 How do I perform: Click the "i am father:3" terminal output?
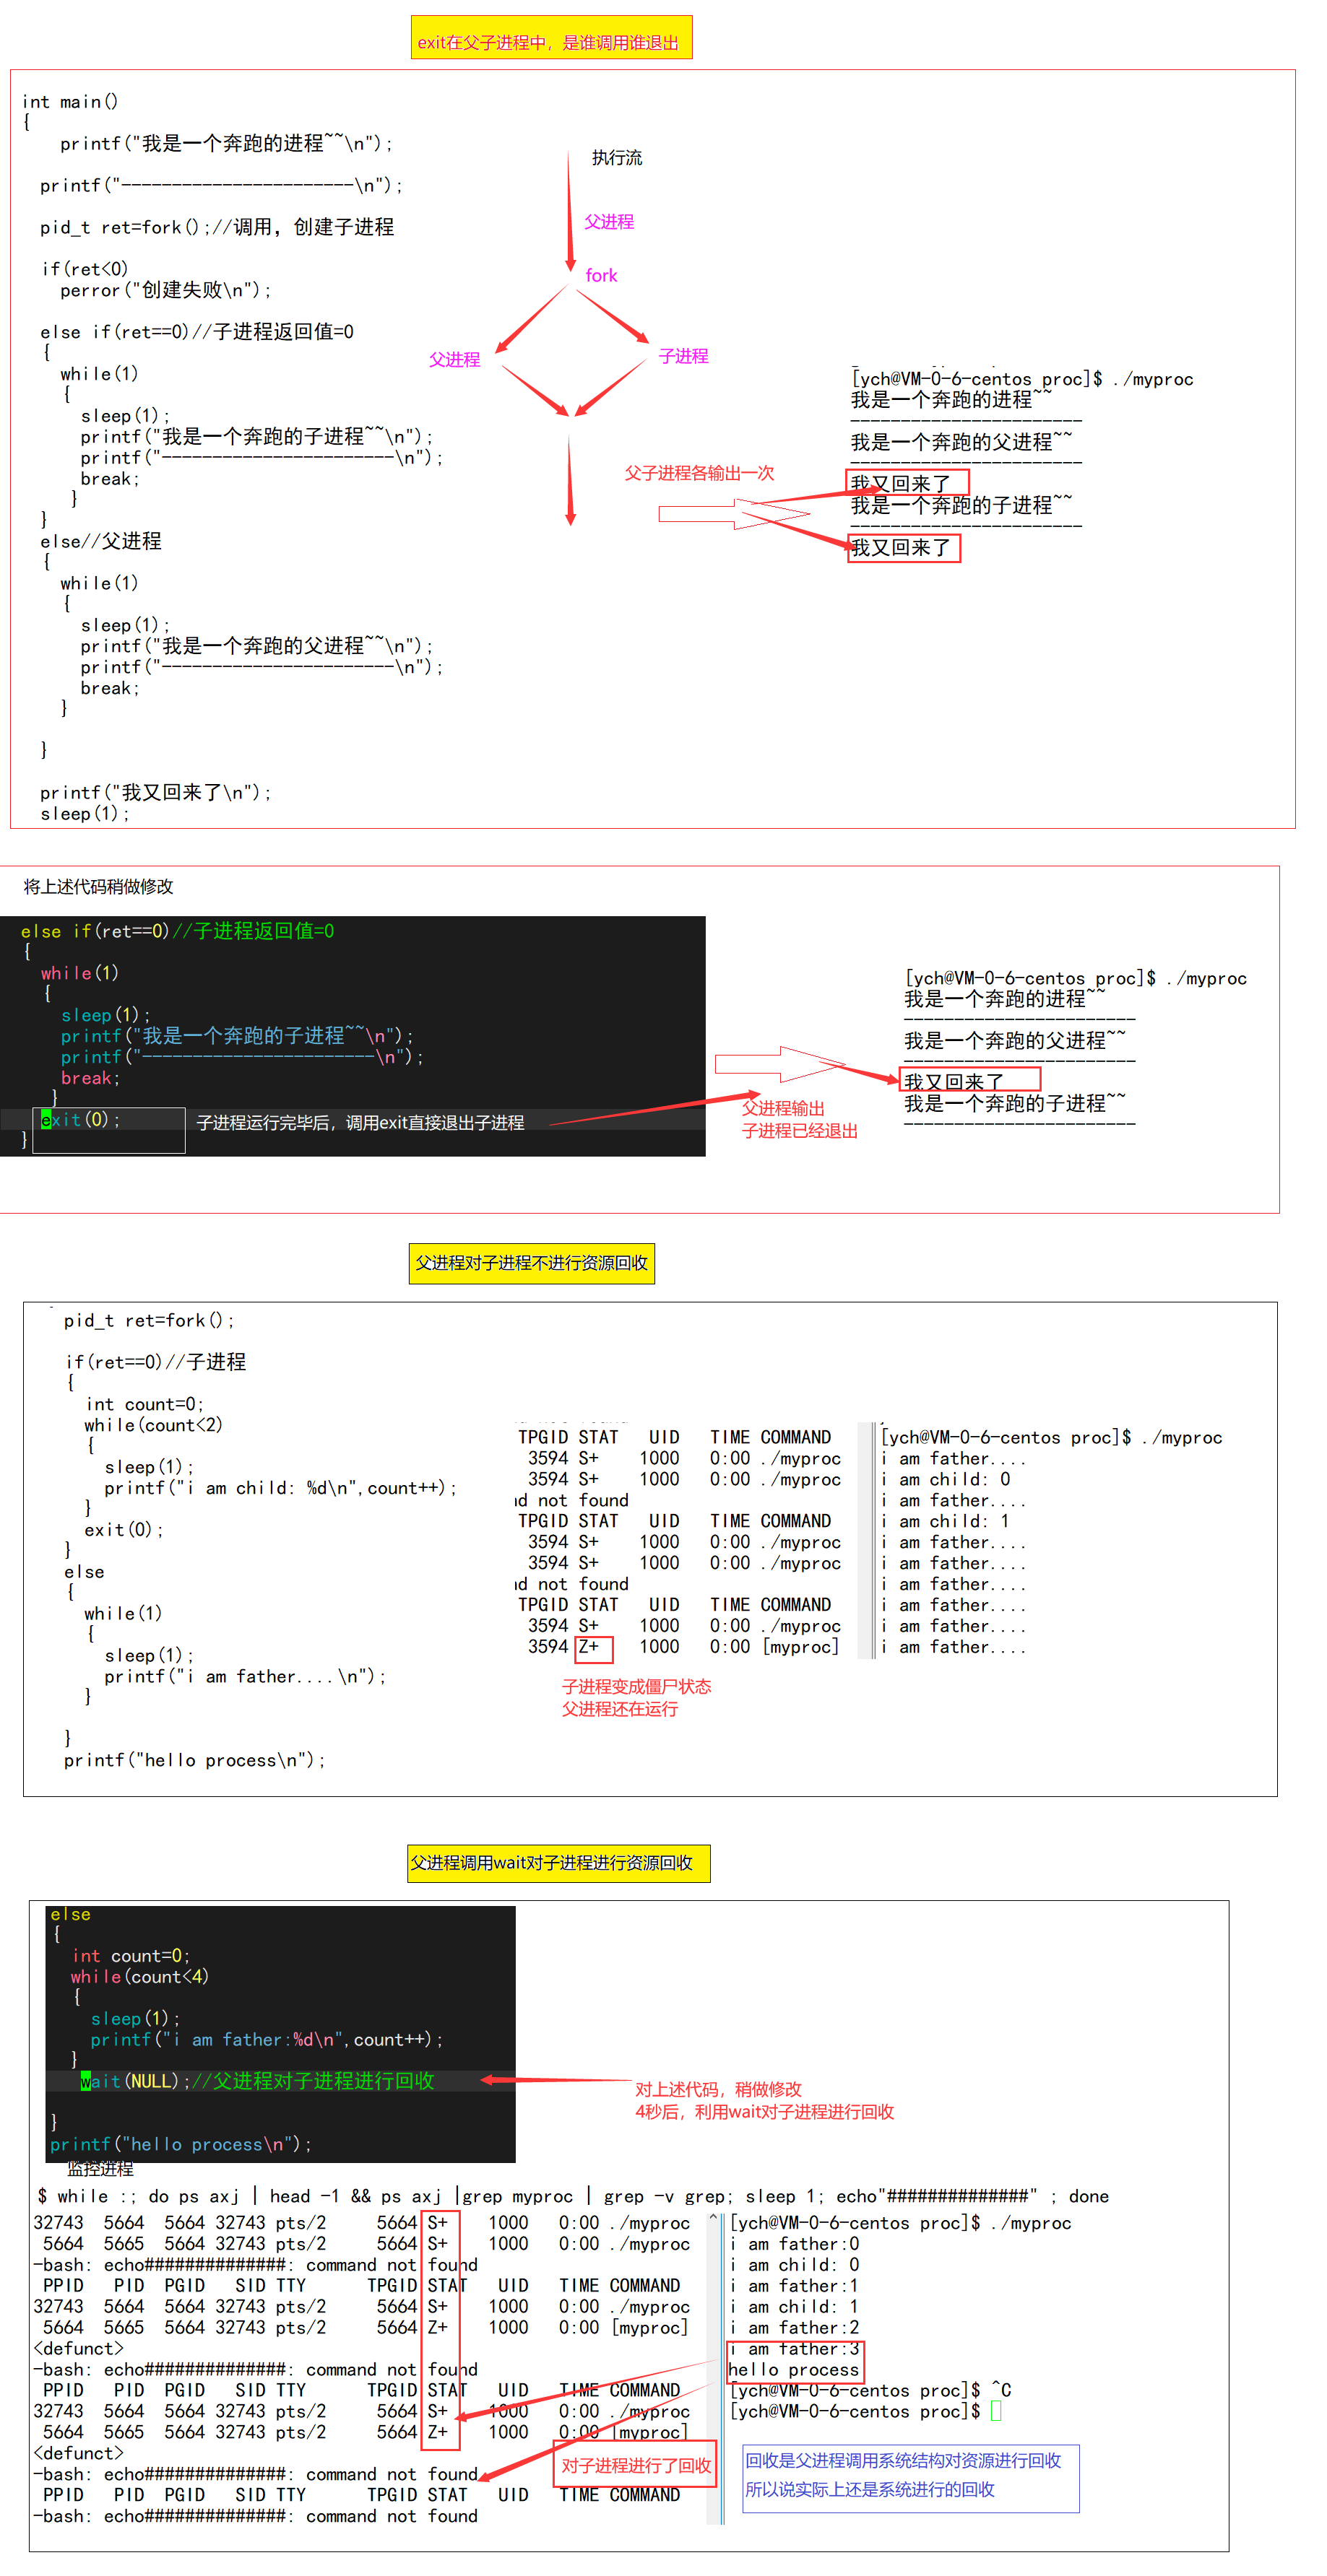[795, 2349]
